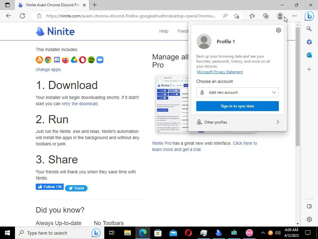
Task: Click the Ninite logo
Action: pos(55,31)
